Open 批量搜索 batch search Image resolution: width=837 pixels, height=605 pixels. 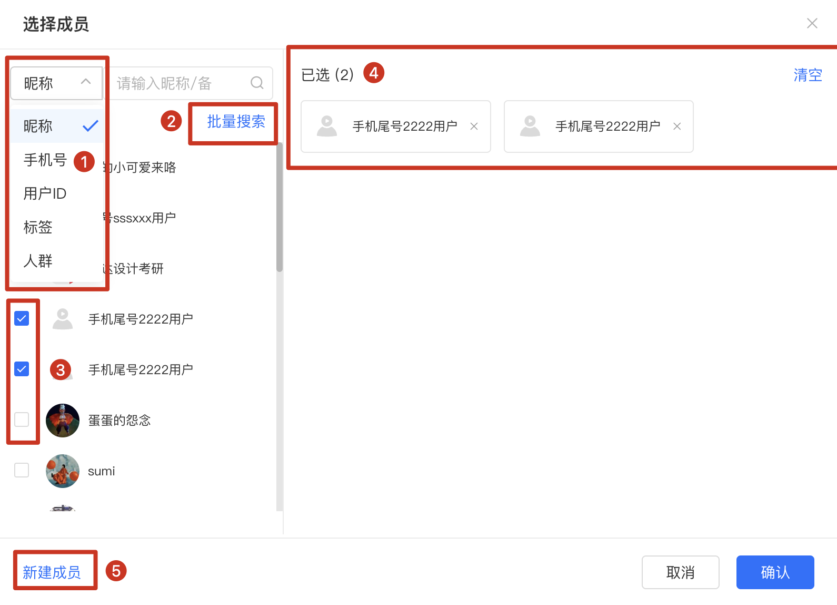point(236,122)
